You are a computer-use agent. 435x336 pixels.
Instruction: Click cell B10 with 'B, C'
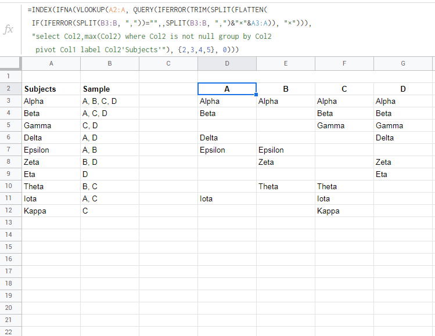click(x=110, y=186)
